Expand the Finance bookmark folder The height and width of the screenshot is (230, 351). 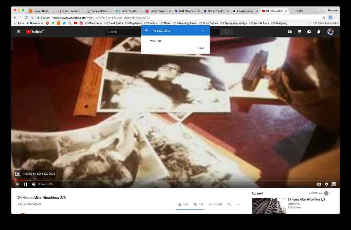click(151, 23)
